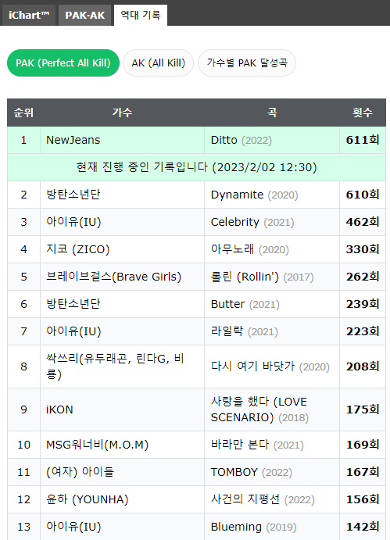Select the 싹쓰리 artist cell
This screenshot has width=390, height=540.
click(122, 367)
